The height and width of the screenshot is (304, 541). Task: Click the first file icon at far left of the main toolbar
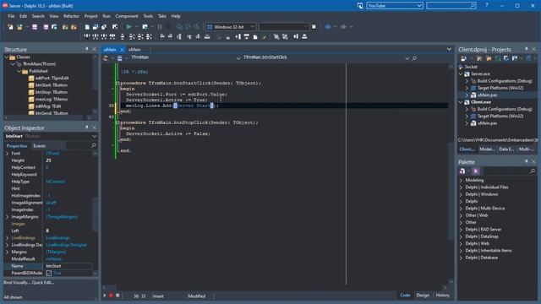(10, 27)
